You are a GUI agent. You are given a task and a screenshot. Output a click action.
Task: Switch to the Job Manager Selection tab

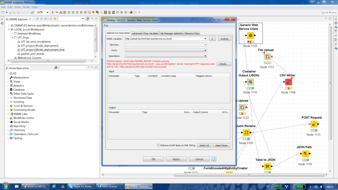172,33
